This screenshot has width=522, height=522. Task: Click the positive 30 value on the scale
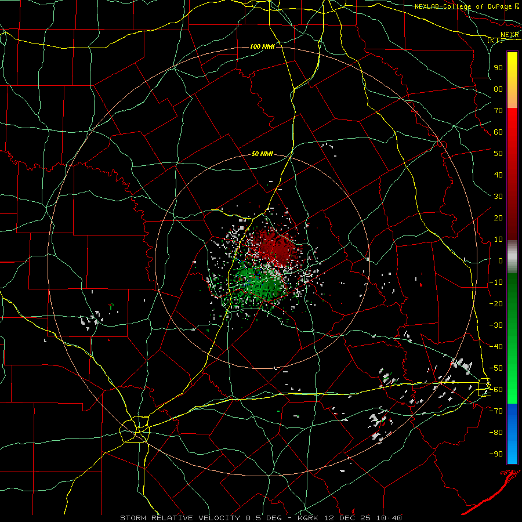click(498, 197)
